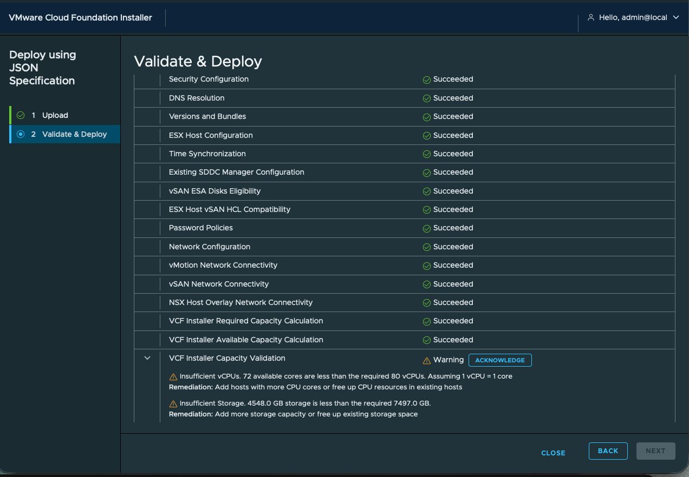Click the active step indicator for Validate & Deploy

(x=21, y=134)
